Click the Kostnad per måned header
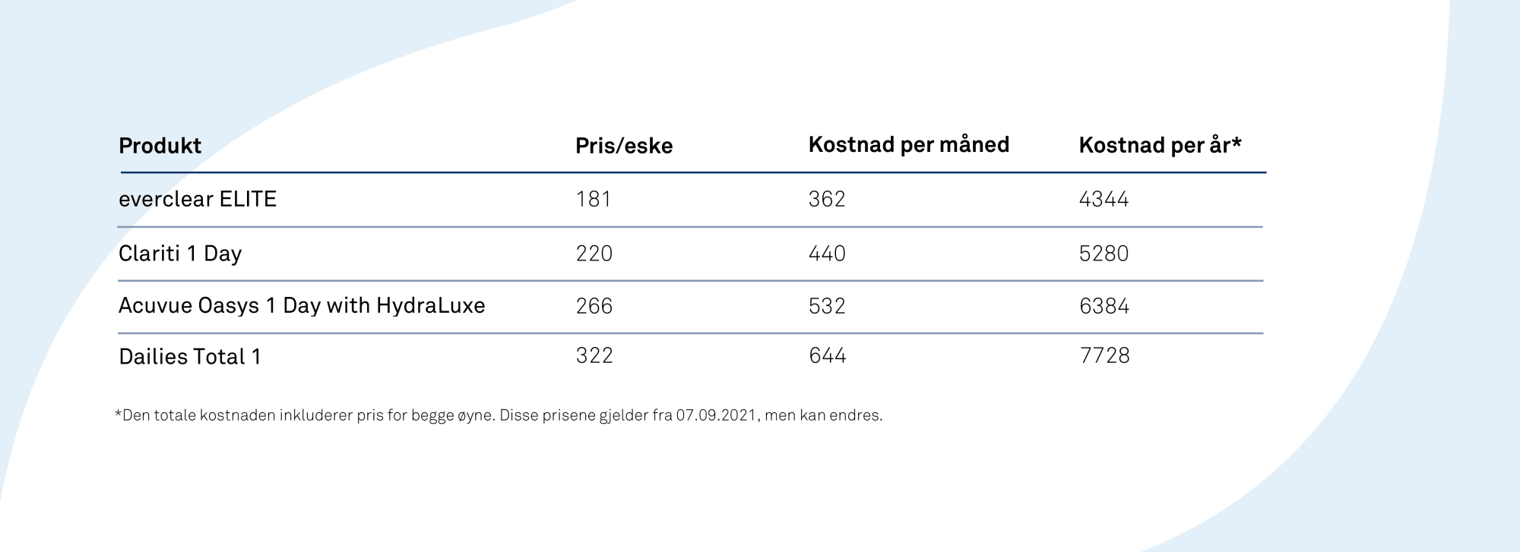Image resolution: width=1520 pixels, height=552 pixels. pos(909,145)
